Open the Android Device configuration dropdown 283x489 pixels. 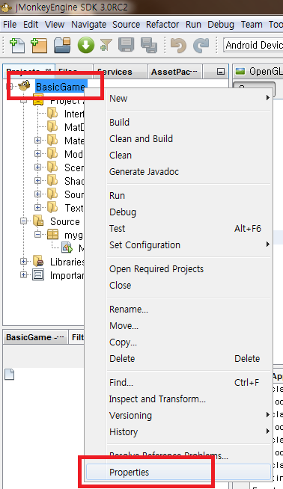(x=253, y=45)
